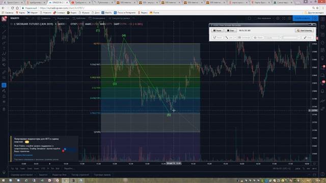Open the Strategy Tester bottom tab
This screenshot has height=183, width=326.
coord(80,175)
